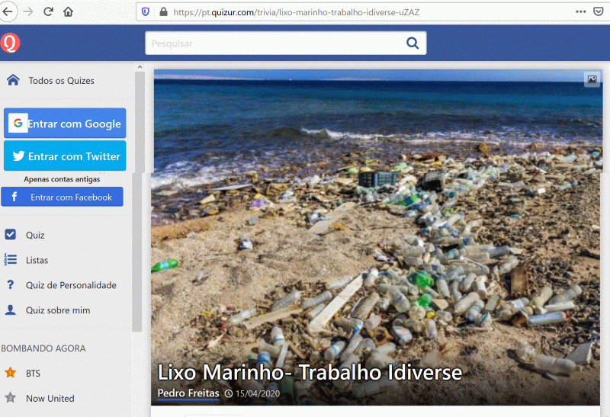
Task: Sign in with Entrar com Google
Action: click(x=65, y=123)
